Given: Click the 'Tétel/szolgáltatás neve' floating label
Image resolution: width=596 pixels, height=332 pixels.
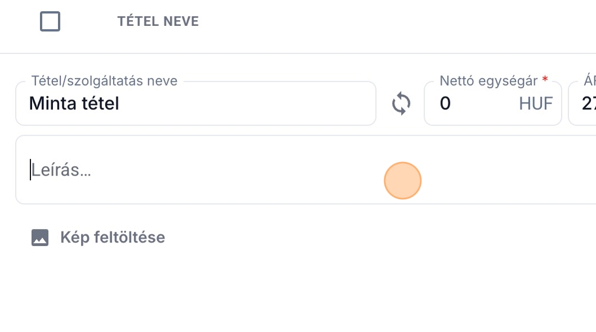Looking at the screenshot, I should [104, 81].
